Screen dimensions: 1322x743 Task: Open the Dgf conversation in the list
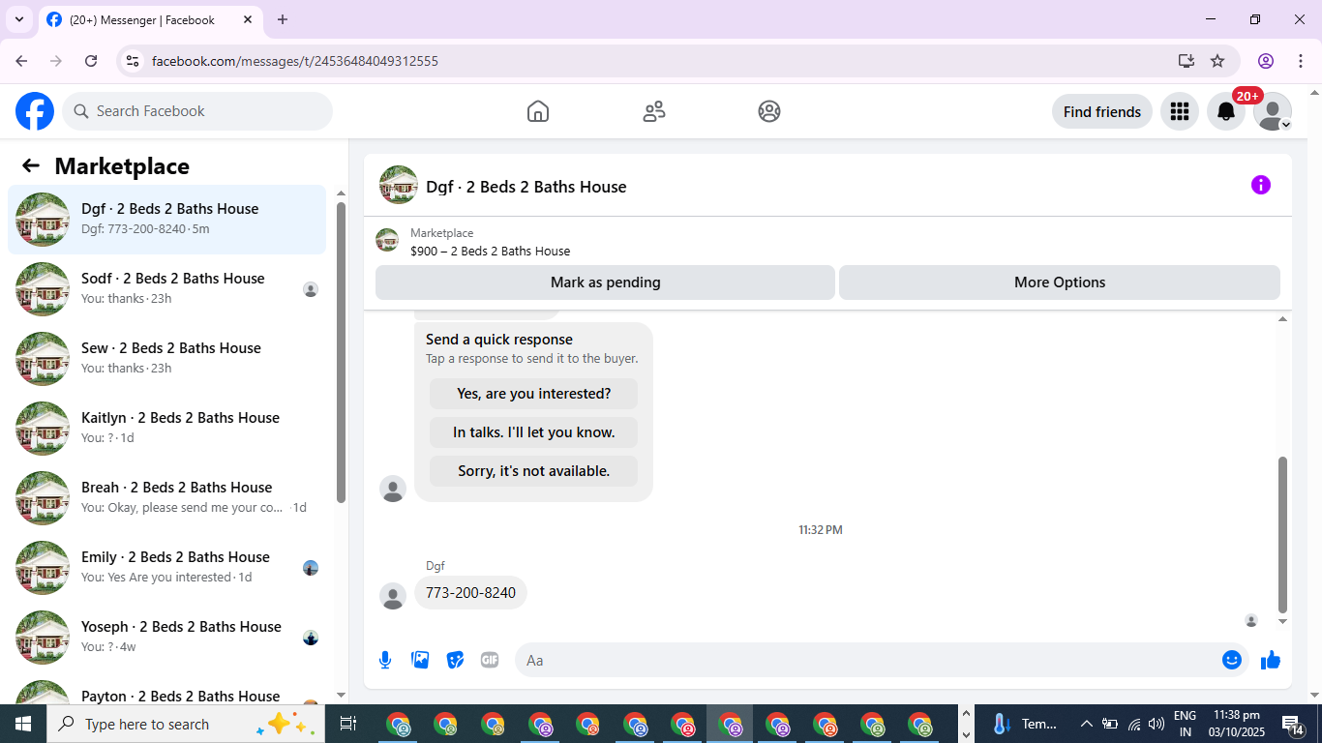pos(166,220)
